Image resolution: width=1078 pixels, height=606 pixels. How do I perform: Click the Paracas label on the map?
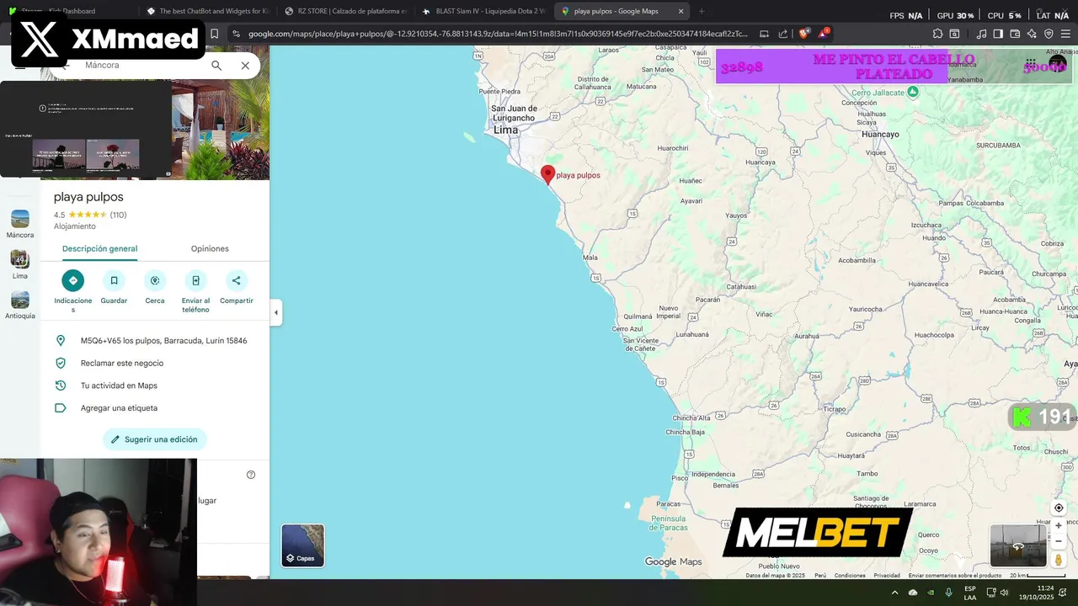point(669,504)
